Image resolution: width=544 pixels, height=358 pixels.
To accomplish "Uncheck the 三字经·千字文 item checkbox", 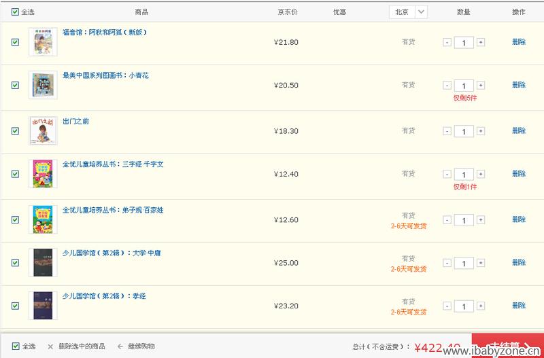I will pos(15,174).
